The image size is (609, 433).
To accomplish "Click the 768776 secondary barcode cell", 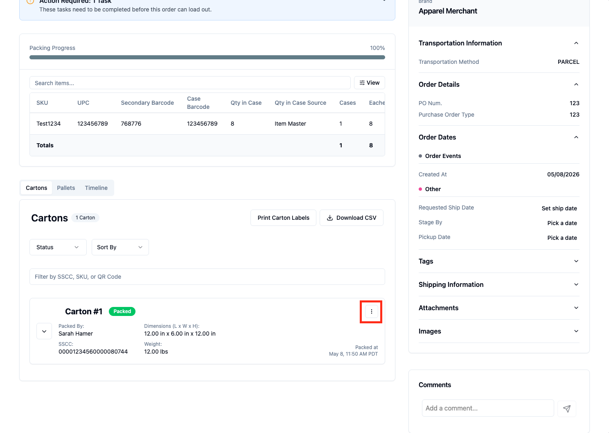I will click(x=131, y=124).
